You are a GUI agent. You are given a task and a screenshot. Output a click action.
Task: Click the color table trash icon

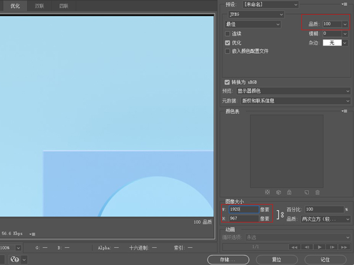click(x=317, y=192)
